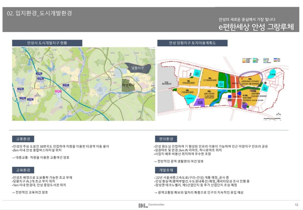
Task: Click the pink marker on the Anseong map
Action: 58,91
